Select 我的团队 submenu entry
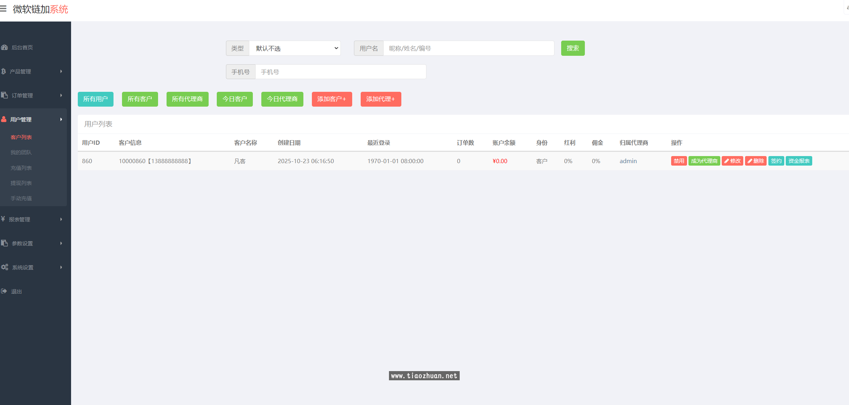 [x=21, y=152]
